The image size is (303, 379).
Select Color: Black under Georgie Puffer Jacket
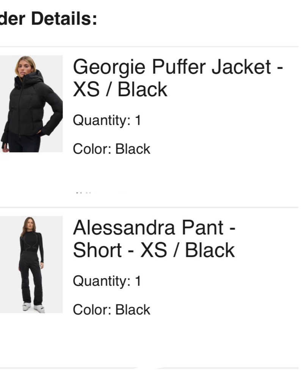[x=111, y=149]
